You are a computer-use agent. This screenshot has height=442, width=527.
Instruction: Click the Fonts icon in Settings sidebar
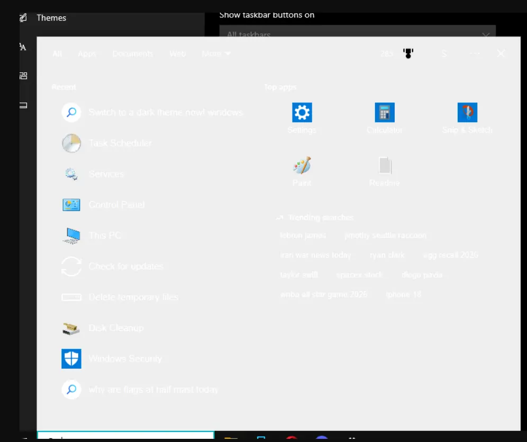point(23,47)
